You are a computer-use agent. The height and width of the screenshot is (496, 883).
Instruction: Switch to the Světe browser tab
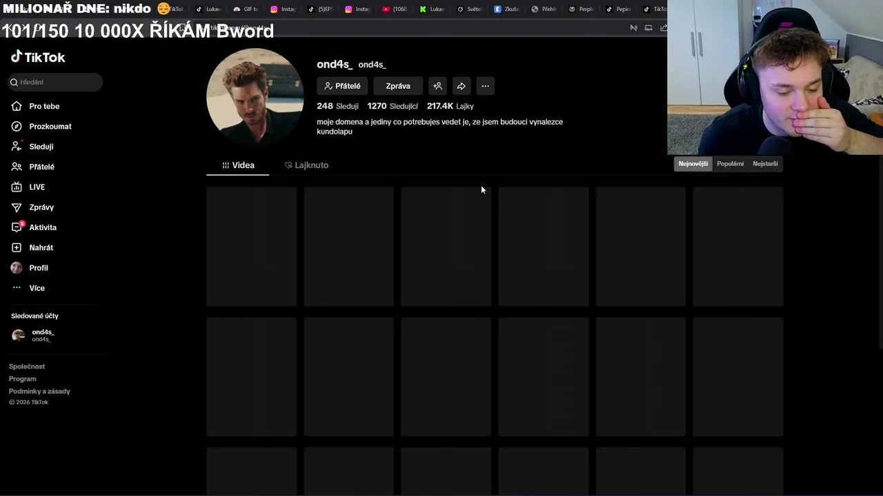click(x=470, y=9)
